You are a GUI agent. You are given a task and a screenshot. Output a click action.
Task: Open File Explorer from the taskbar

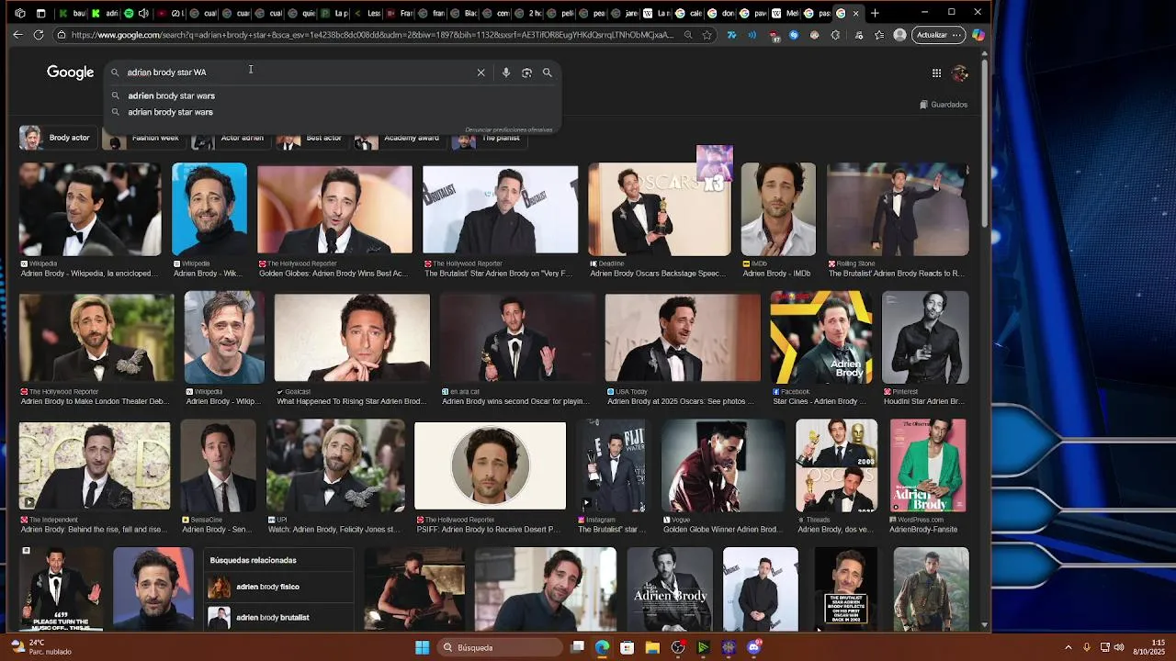coord(652,647)
